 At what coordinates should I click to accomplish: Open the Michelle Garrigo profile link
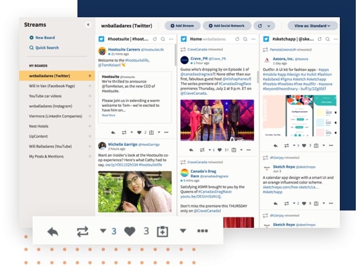122,144
